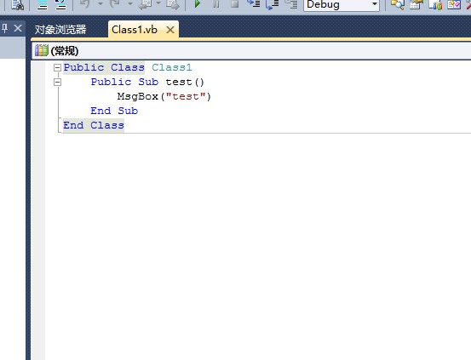Collapse the Public Sub test block

point(57,82)
